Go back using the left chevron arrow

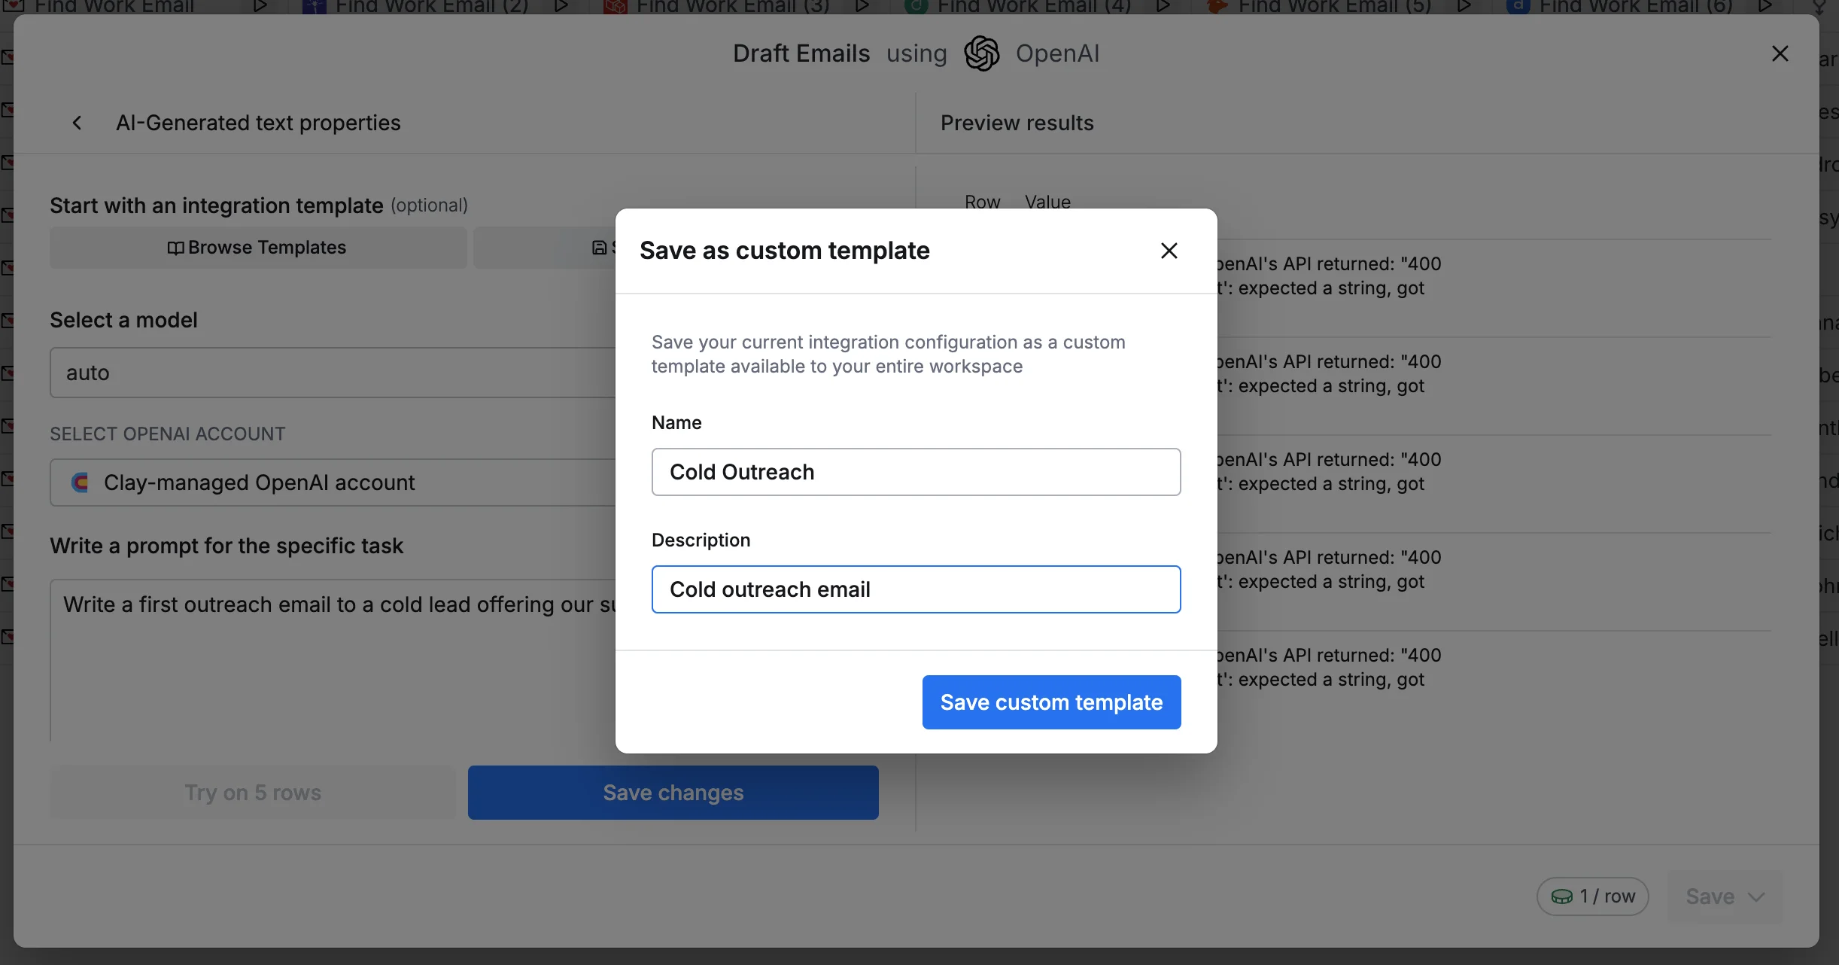77,123
